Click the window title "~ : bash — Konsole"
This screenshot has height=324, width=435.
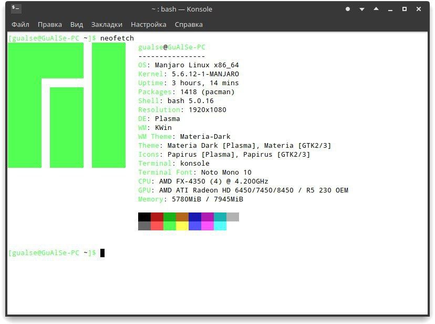pyautogui.click(x=182, y=9)
